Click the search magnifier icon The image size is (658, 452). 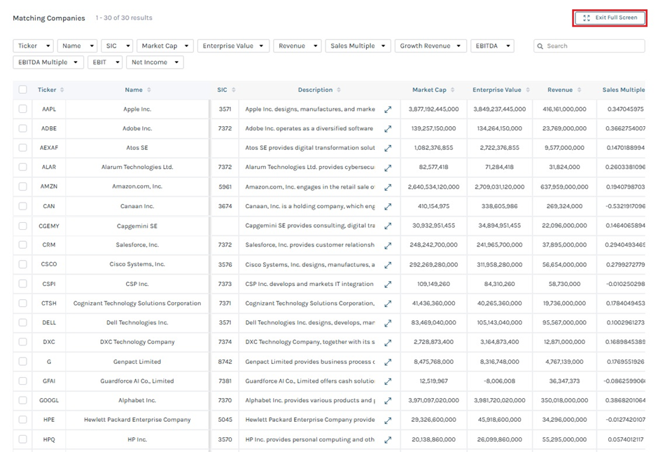pos(540,46)
